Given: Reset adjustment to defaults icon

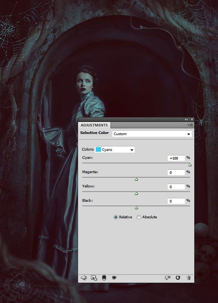Looking at the screenshot, I should tap(178, 278).
